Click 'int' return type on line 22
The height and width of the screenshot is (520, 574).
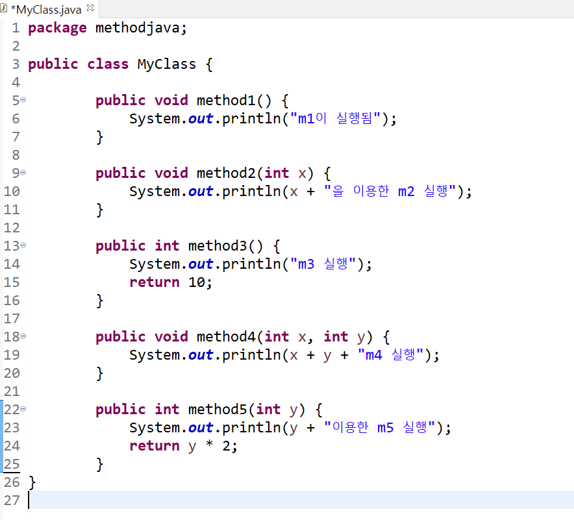[167, 410]
